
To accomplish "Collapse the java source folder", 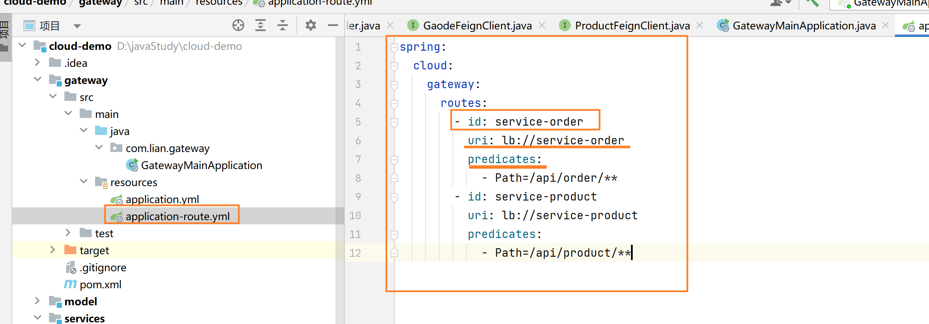I will click(84, 130).
